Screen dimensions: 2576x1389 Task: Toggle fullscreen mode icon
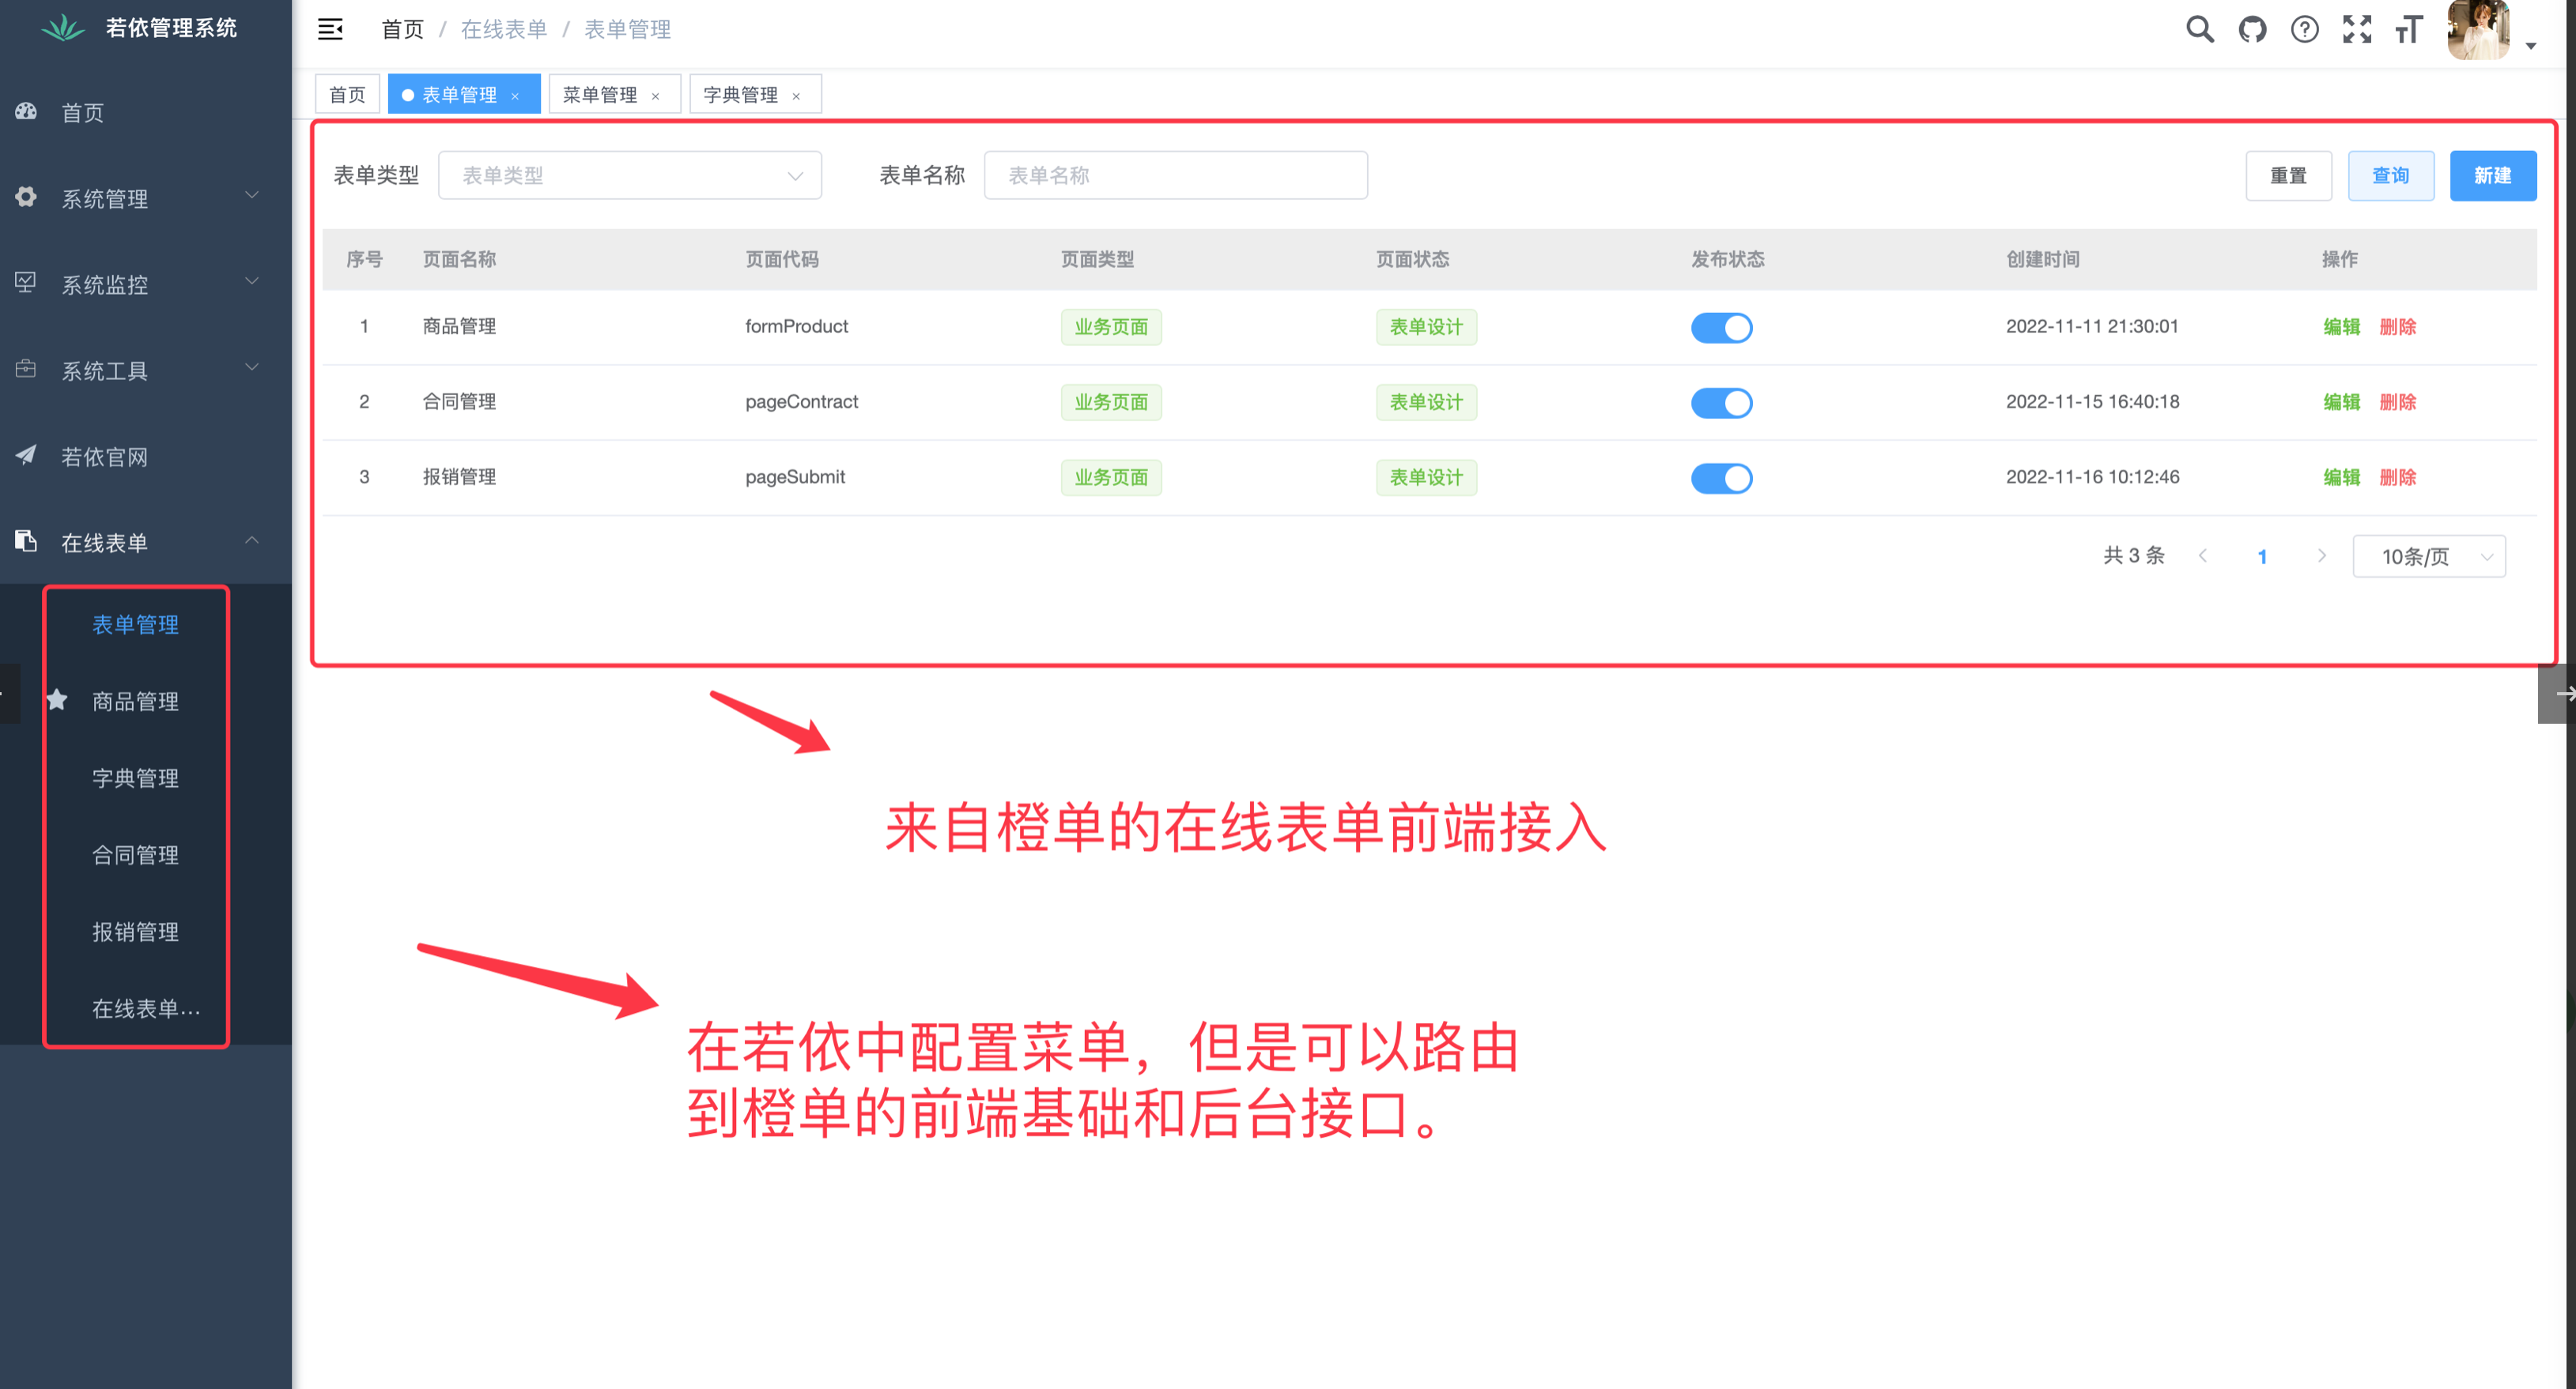click(2357, 29)
